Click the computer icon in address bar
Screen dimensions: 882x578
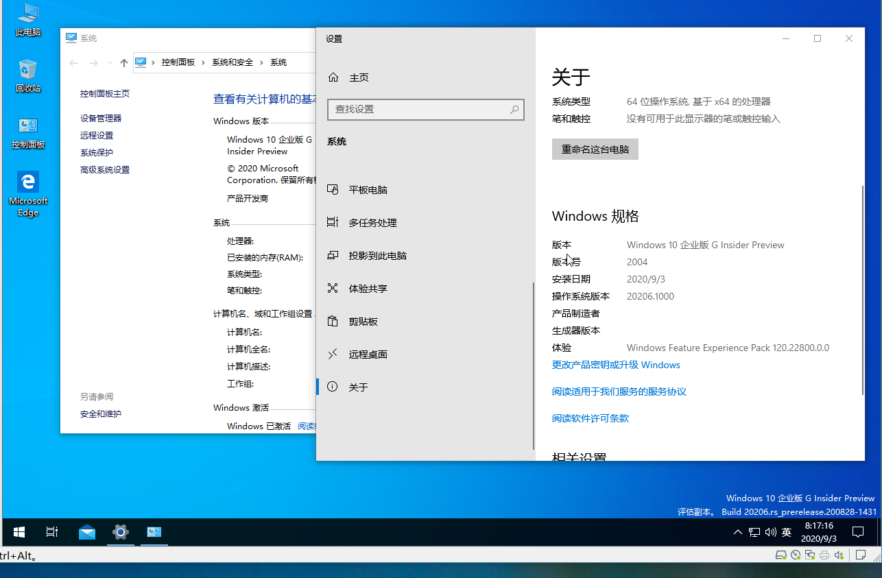(x=141, y=62)
